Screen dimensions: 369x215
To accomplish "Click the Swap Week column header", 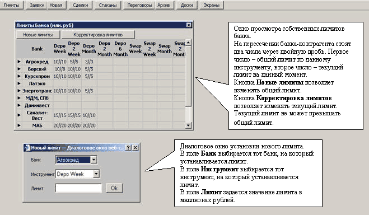I will (x=136, y=49).
